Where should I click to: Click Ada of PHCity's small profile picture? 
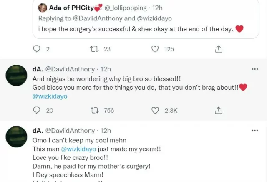pos(43,8)
